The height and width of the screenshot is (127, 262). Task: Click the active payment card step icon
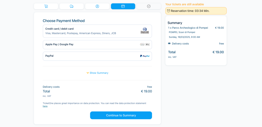coord(123,6)
